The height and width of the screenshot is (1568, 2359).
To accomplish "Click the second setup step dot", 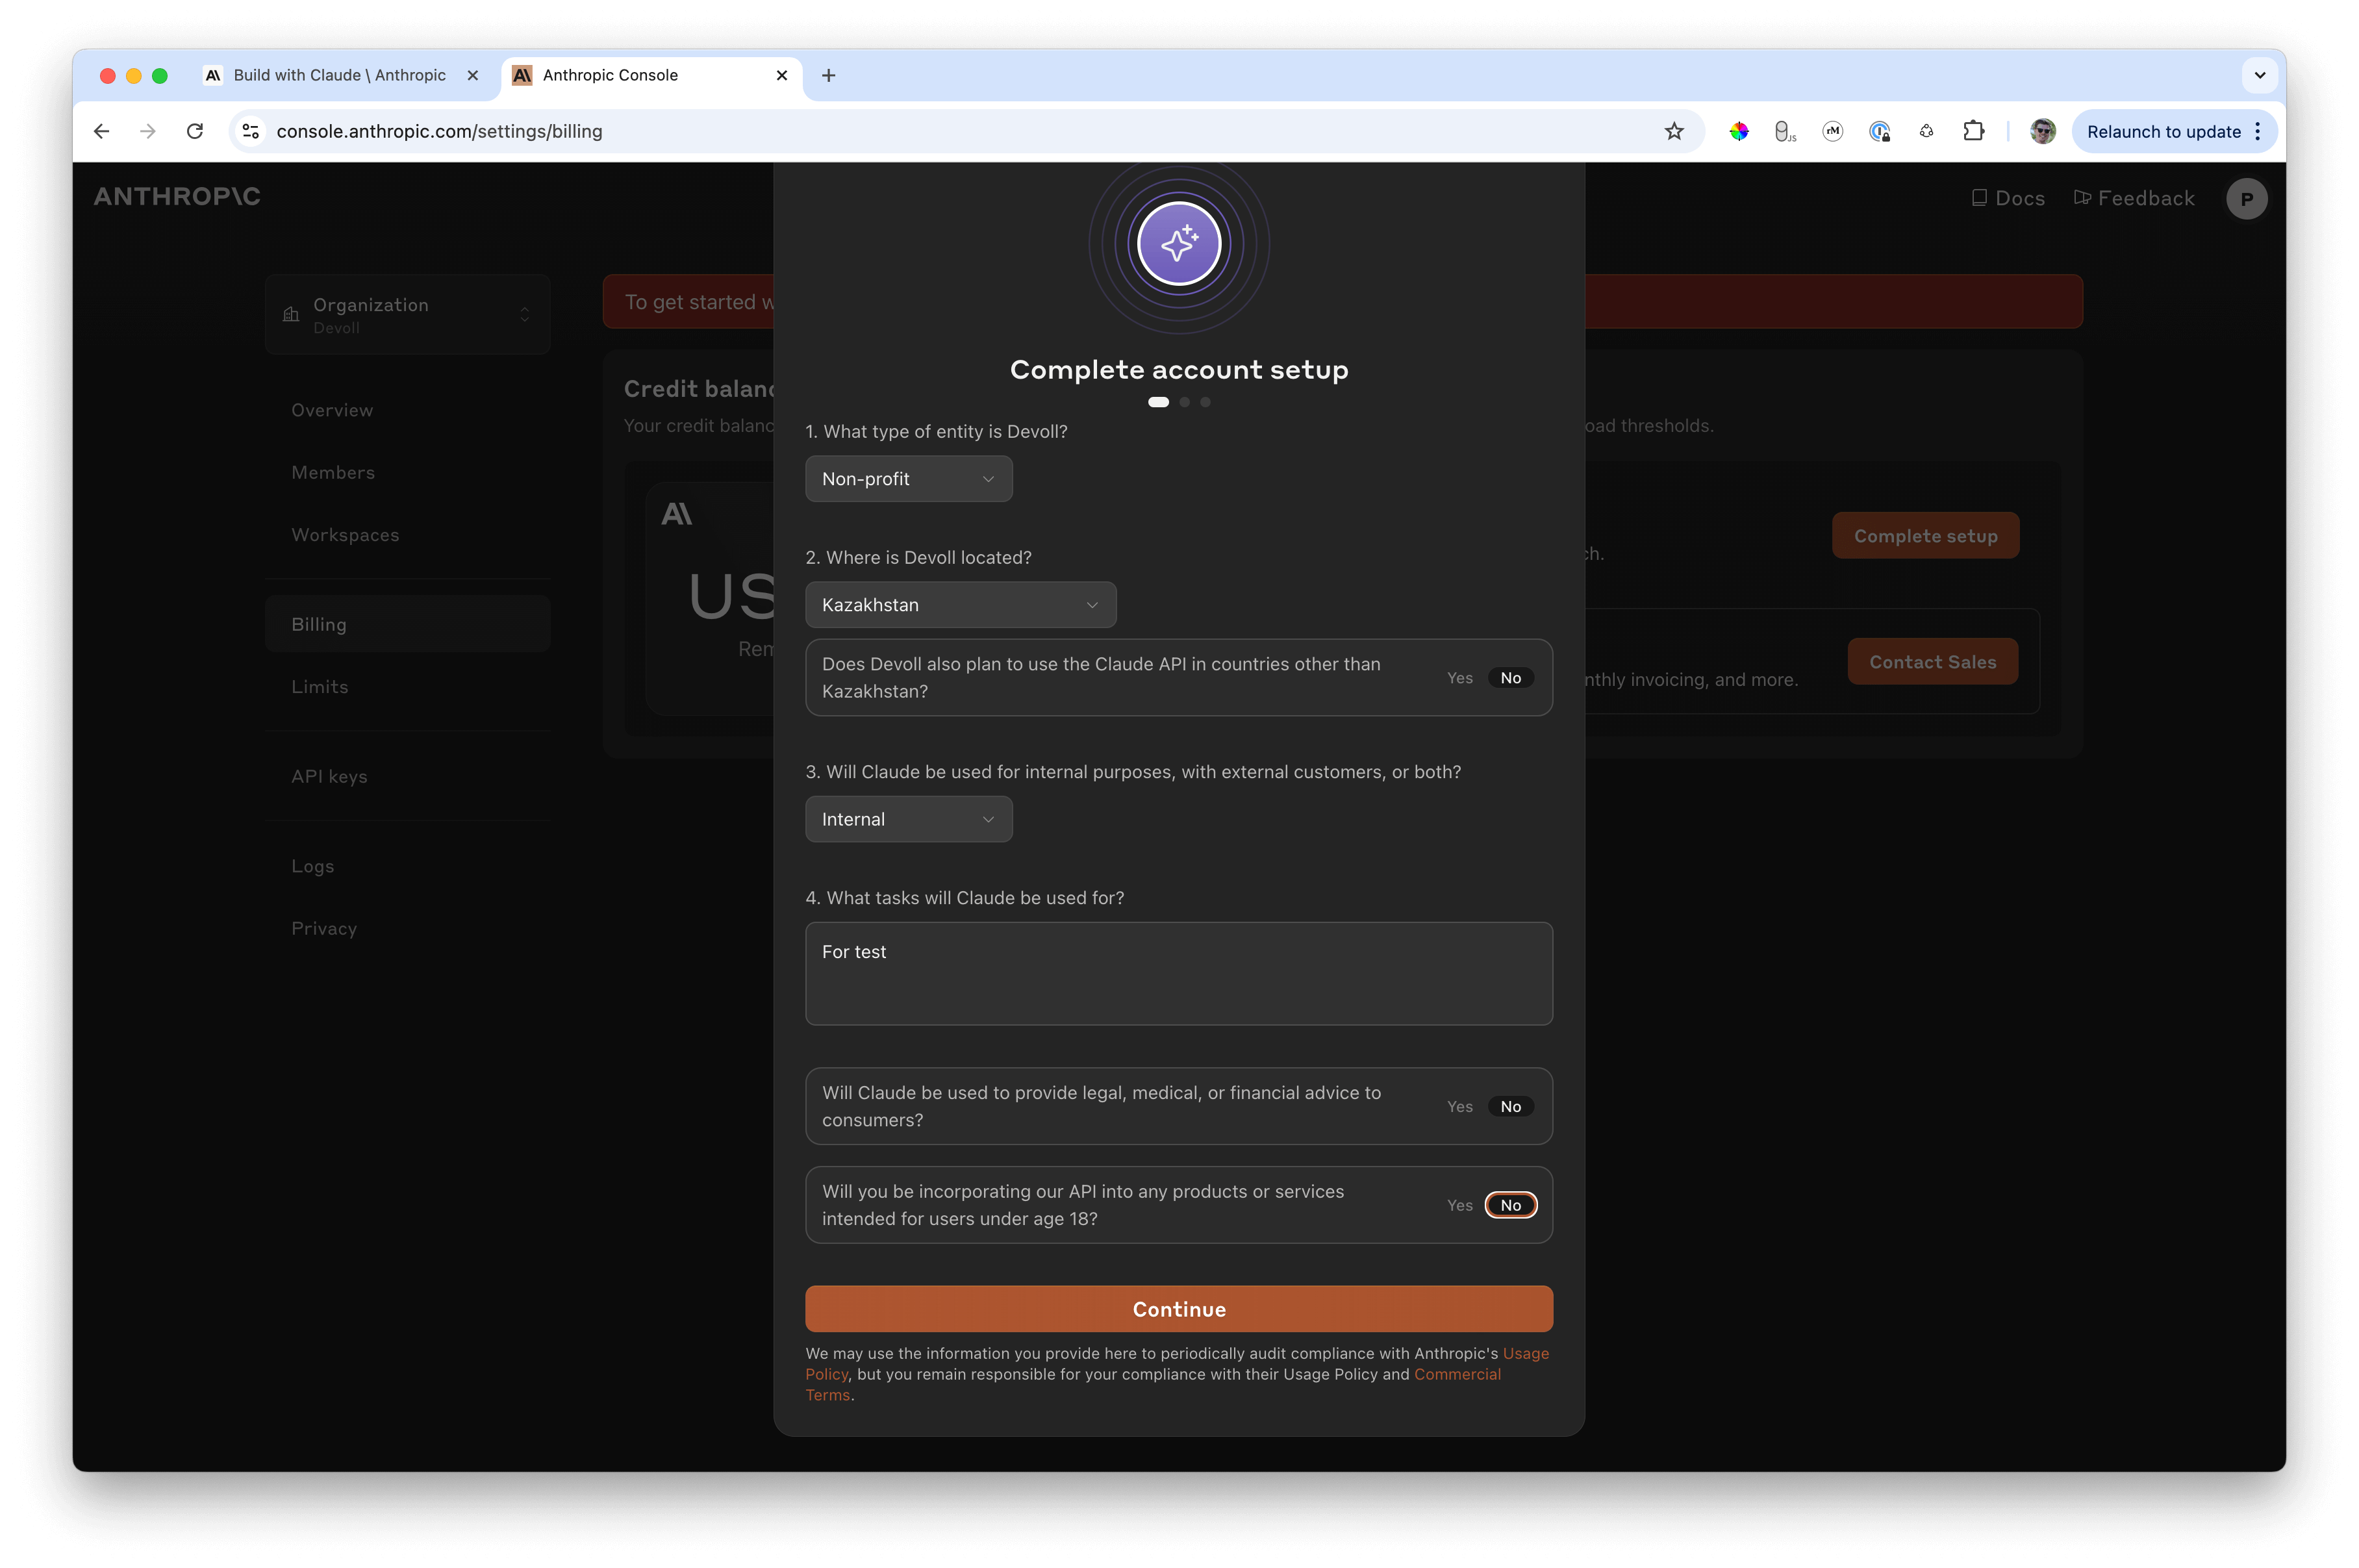I will pos(1184,402).
